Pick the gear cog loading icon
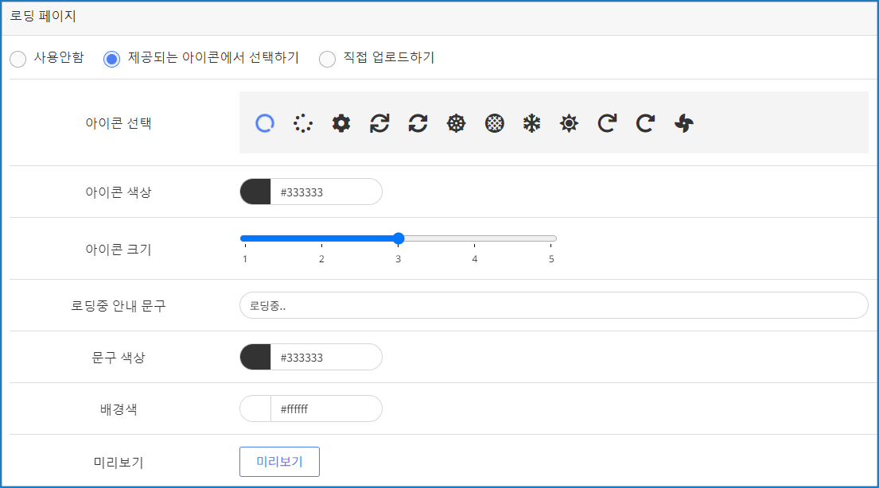Screen dimensions: 879x488 pos(341,123)
